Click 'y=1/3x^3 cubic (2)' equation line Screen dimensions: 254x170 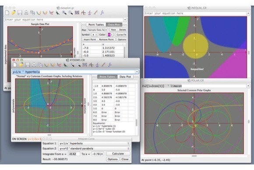coord(104,129)
